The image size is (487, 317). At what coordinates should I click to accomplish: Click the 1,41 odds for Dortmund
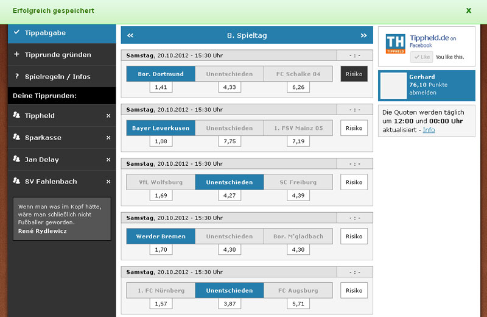tap(161, 87)
